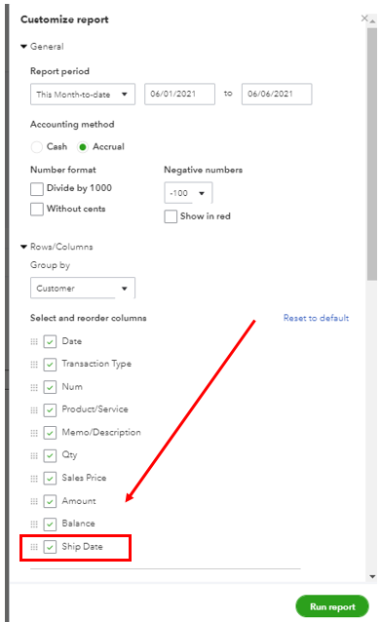Viewport: 381px width, 622px height.
Task: Enable Show in red checkbox
Action: coord(171,216)
